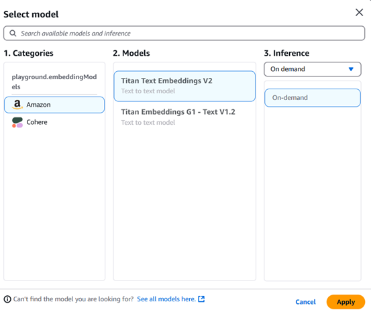Click the 3. Inference section heading
Screen dimensions: 371x310
[286, 53]
